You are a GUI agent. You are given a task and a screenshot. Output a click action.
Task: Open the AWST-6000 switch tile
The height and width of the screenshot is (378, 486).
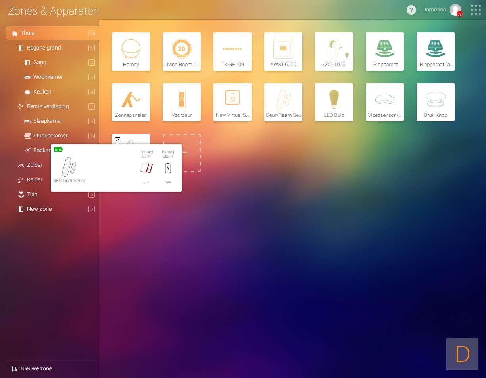[x=283, y=52]
